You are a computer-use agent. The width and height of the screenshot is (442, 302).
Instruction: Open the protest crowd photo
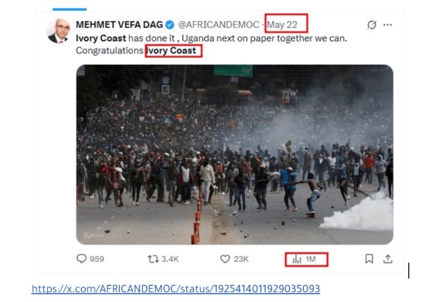tap(235, 154)
